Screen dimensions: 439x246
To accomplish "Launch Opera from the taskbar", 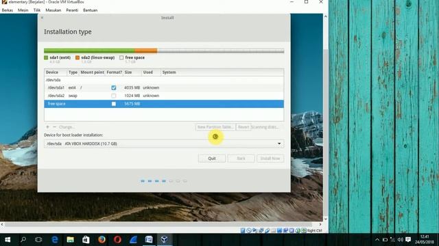I will pyautogui.click(x=117, y=240).
